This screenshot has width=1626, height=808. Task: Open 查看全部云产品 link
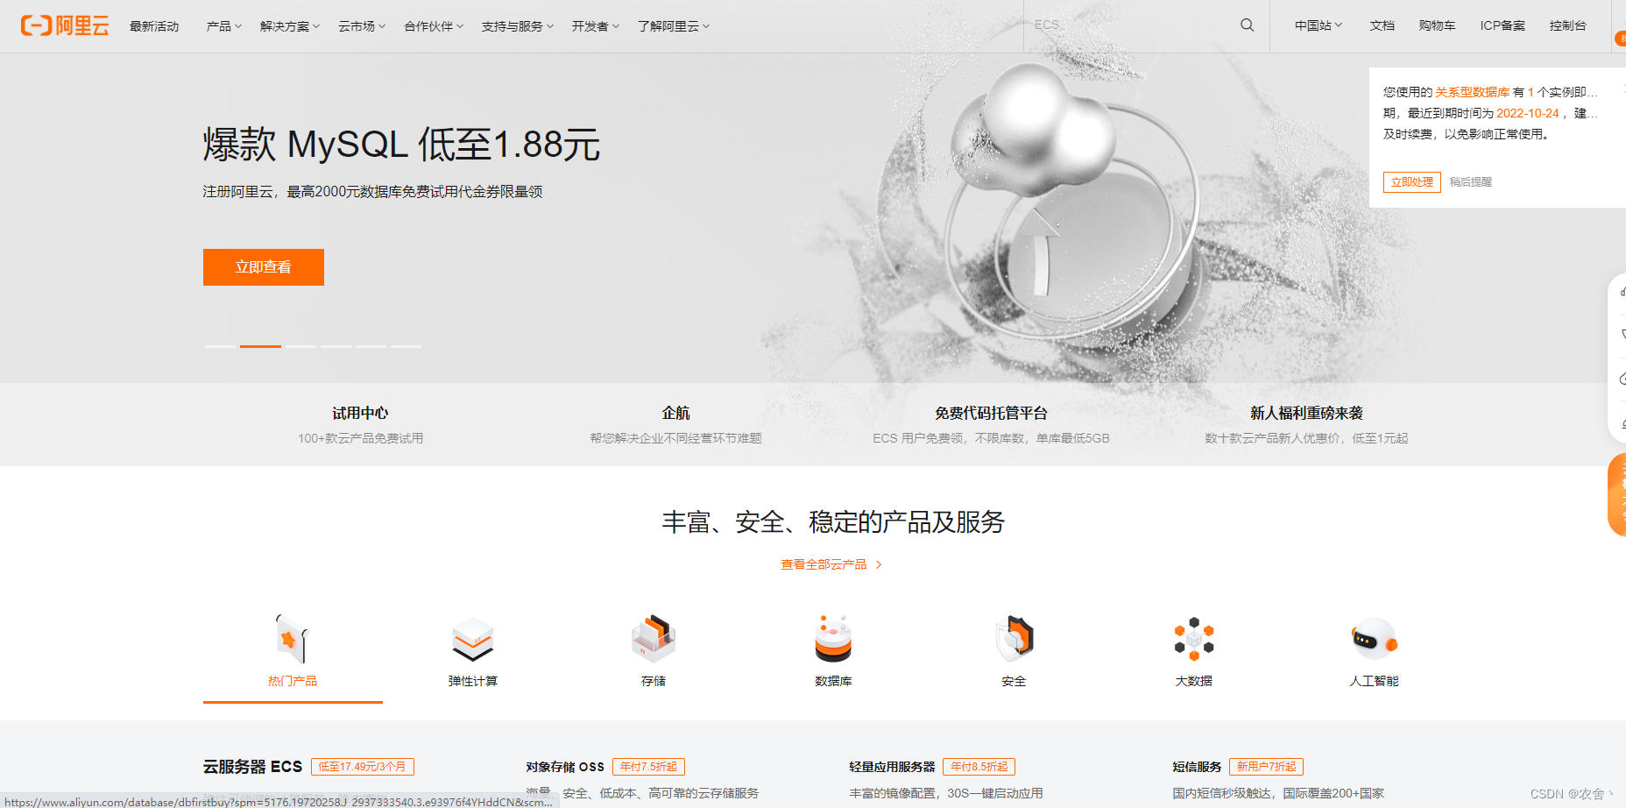(x=831, y=564)
